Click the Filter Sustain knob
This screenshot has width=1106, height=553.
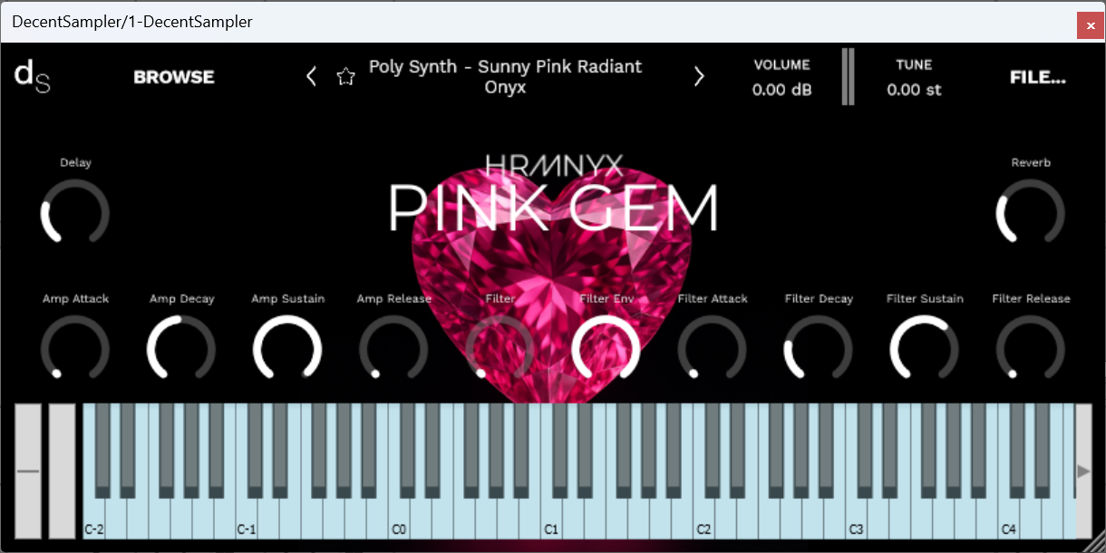[924, 350]
